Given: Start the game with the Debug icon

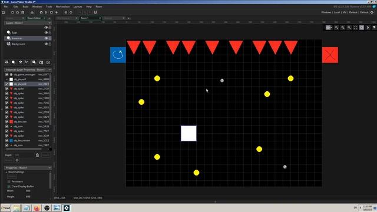Looking at the screenshot, I should [41, 12].
